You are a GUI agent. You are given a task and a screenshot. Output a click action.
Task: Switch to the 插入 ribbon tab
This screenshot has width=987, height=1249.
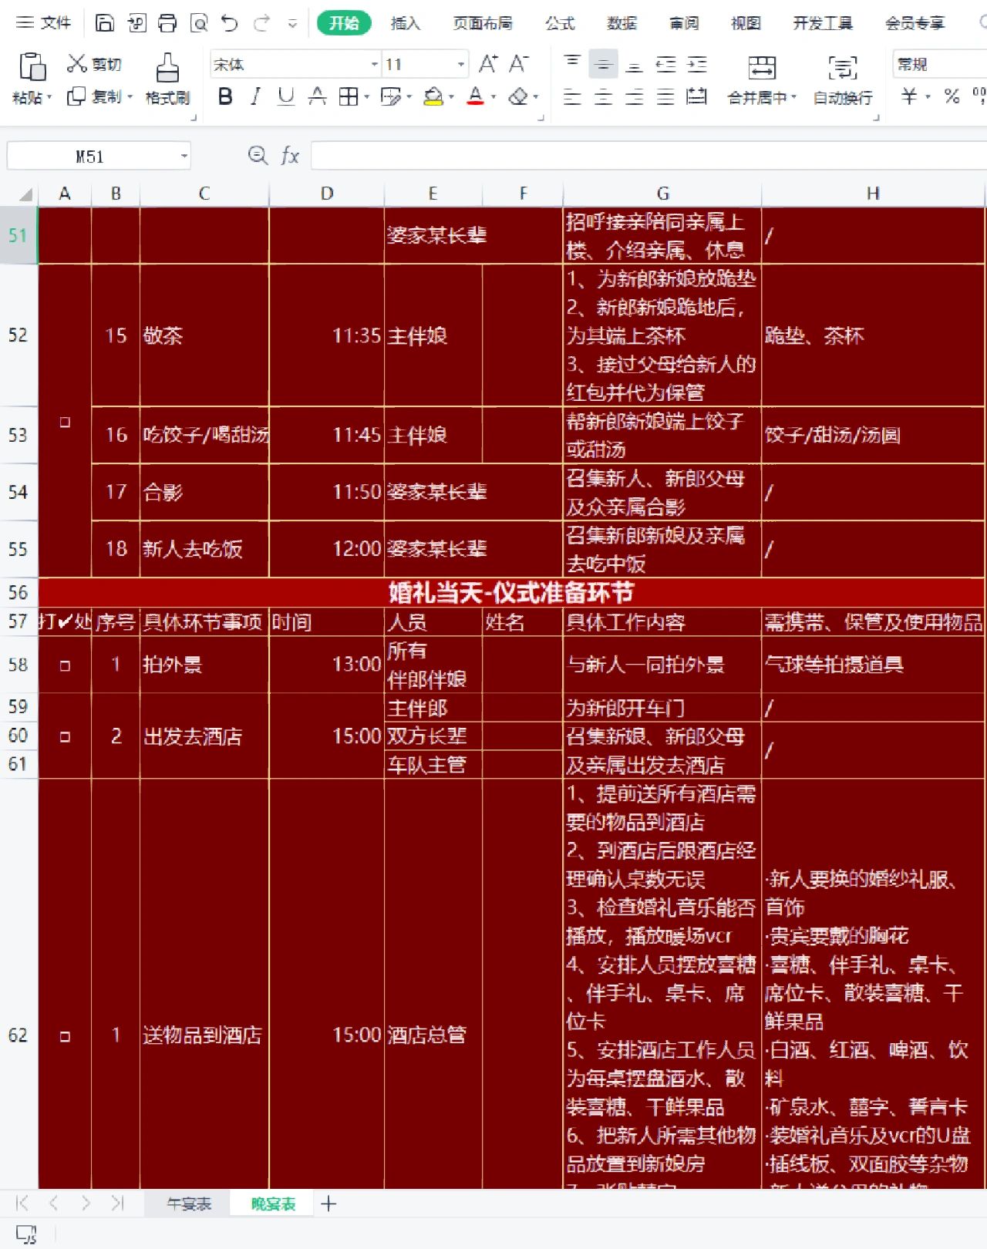click(406, 23)
